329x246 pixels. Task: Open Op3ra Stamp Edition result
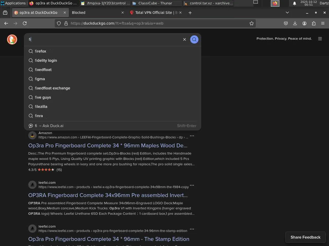(109, 239)
